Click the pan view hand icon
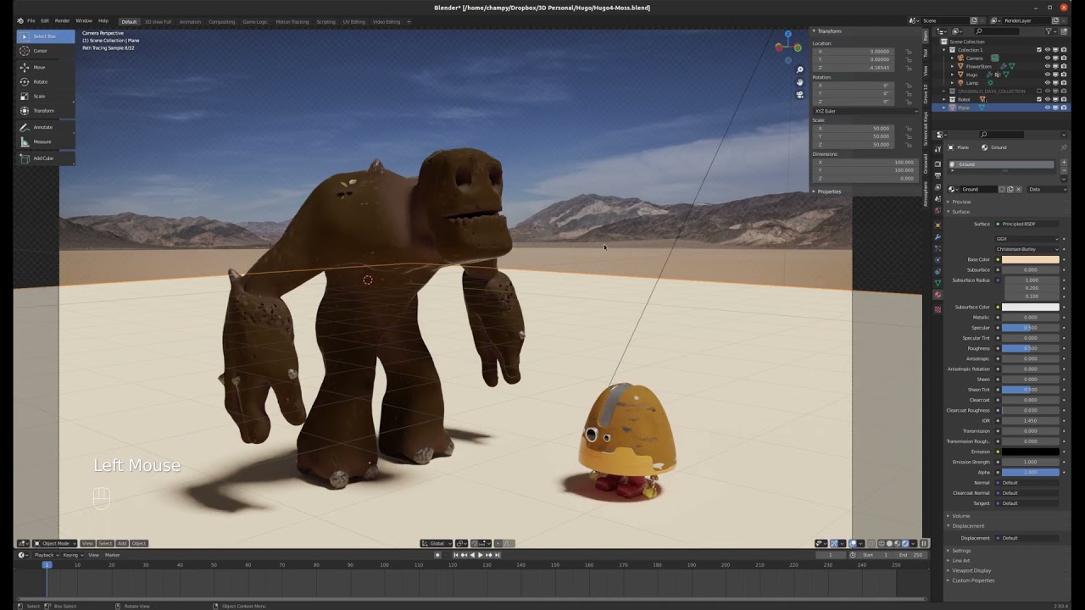 tap(800, 82)
